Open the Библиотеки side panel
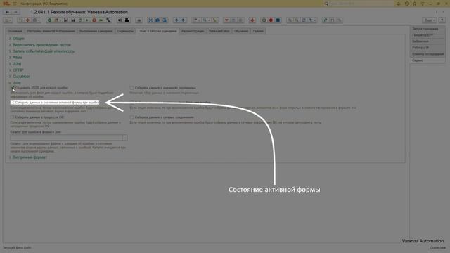The height and width of the screenshot is (253, 450). click(x=427, y=41)
